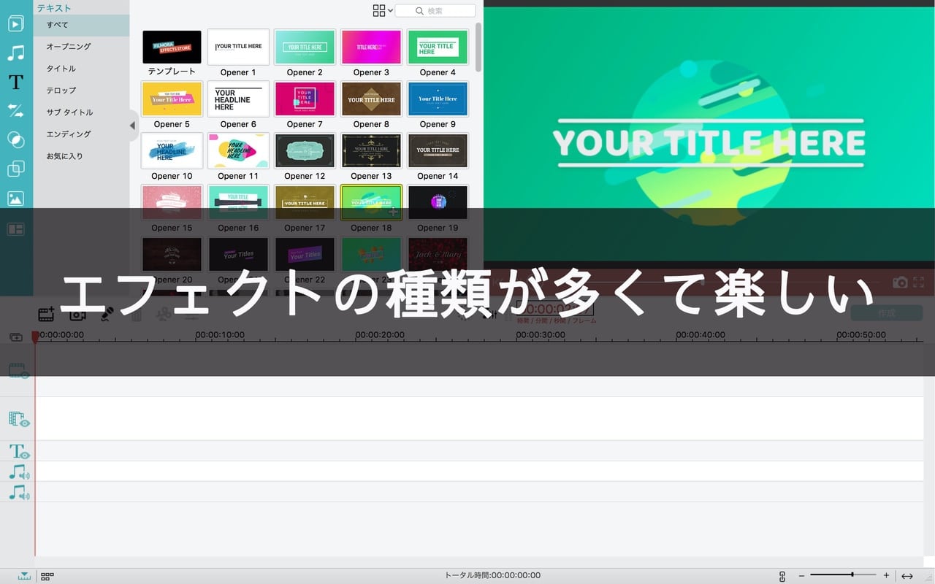
Task: Select the Opener 4 title thumbnail
Action: point(438,47)
